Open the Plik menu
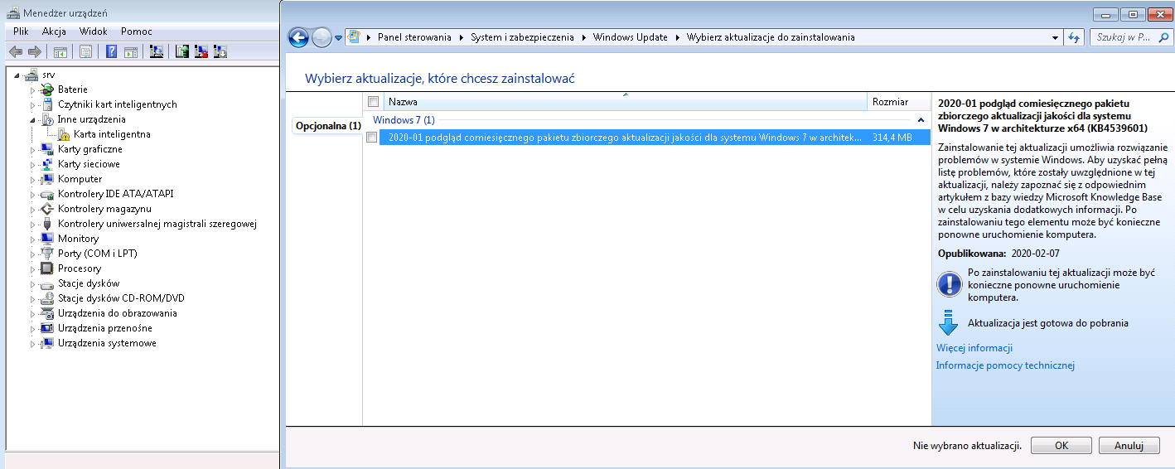This screenshot has width=1175, height=469. (21, 31)
